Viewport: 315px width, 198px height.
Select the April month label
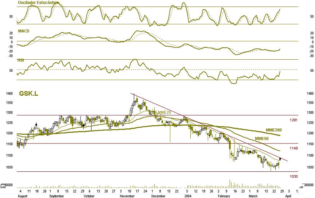click(x=288, y=196)
